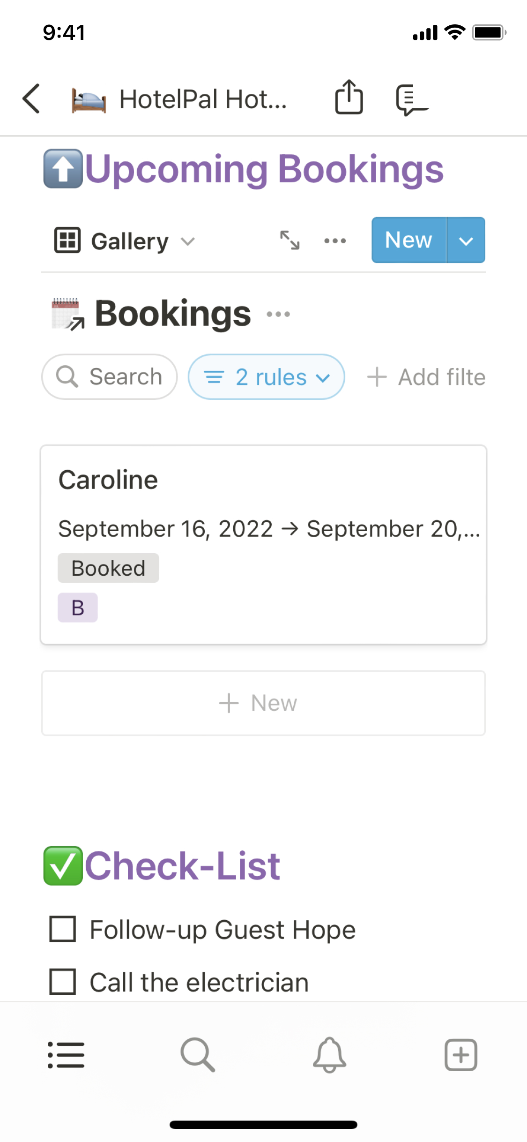Open the ellipsis next to Bookings title
This screenshot has width=527, height=1142.
pos(278,314)
